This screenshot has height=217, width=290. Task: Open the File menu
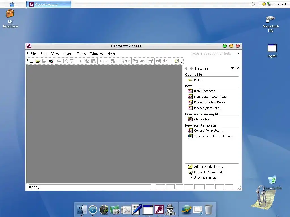click(x=33, y=53)
